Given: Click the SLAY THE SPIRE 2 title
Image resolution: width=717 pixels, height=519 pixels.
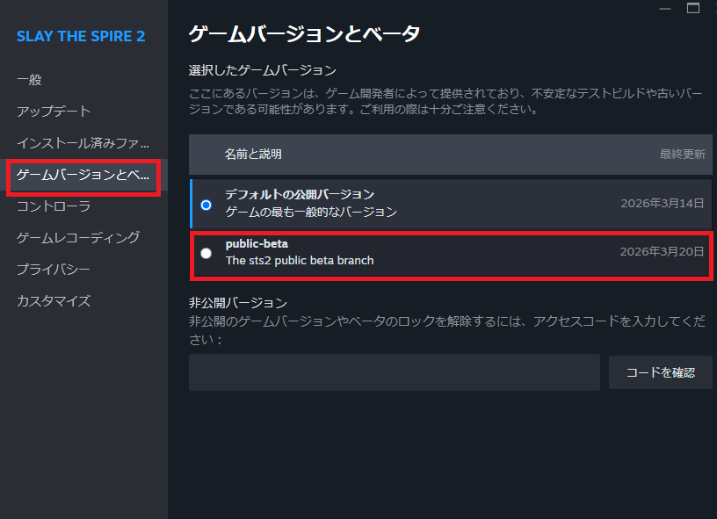Looking at the screenshot, I should click(81, 37).
